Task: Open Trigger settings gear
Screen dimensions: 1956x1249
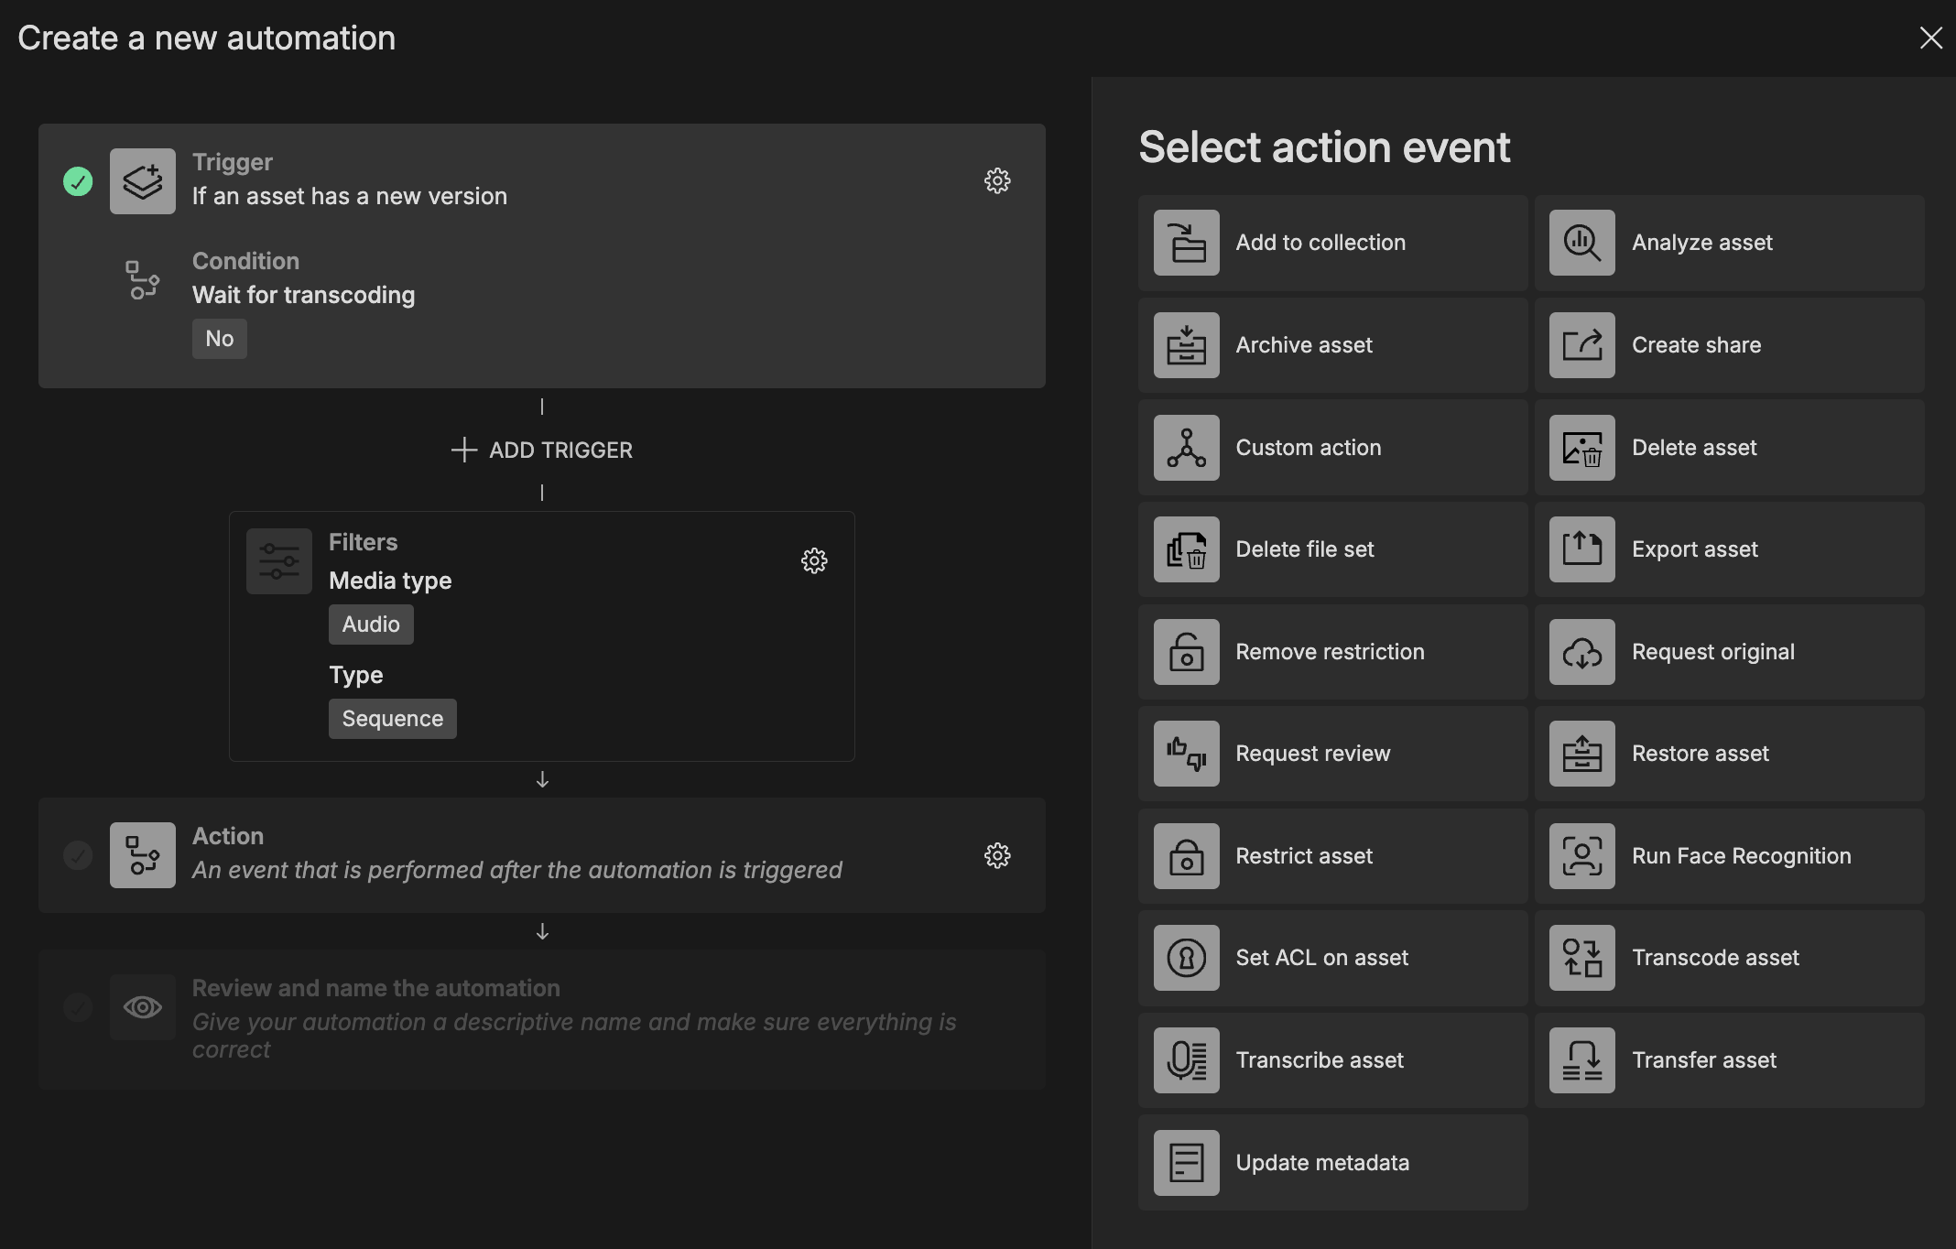Action: tap(997, 180)
